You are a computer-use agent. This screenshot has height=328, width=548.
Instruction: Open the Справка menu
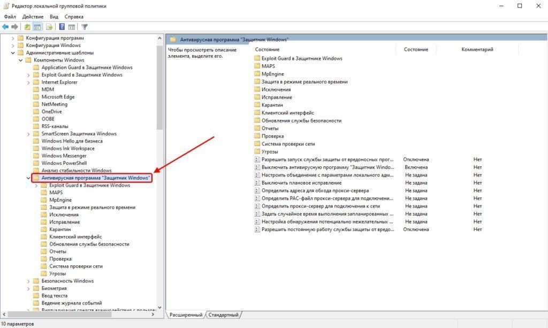click(x=74, y=17)
